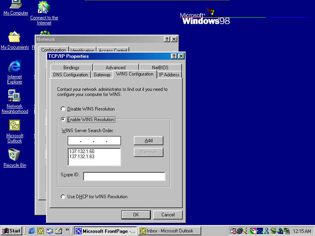This screenshot has height=236, width=315.
Task: Click the network computers tray icon
Action: click(287, 231)
